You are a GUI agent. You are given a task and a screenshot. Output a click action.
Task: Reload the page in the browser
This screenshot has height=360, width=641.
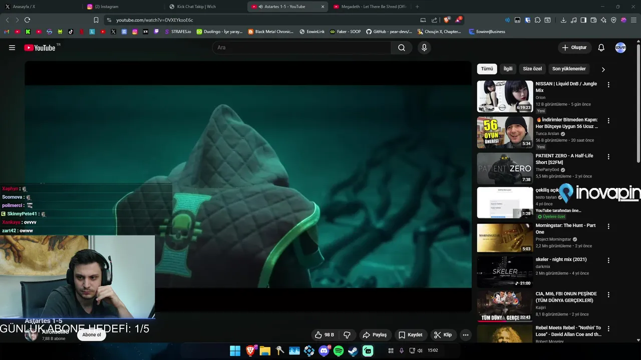[x=27, y=20]
